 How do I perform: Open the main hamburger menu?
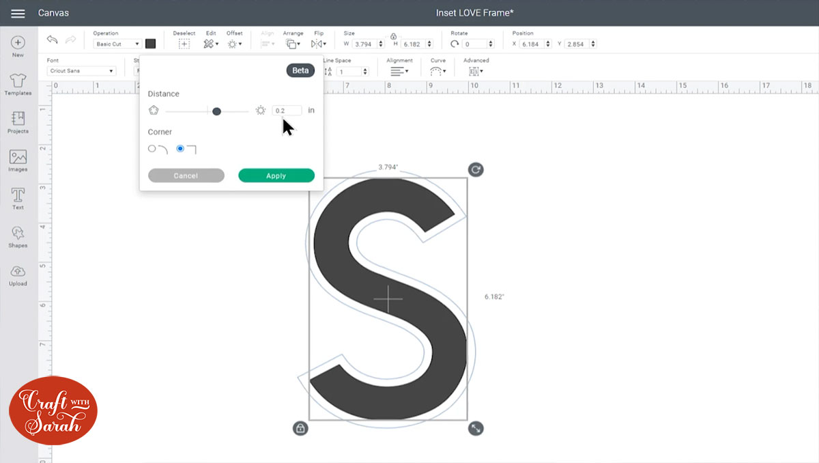click(x=17, y=12)
